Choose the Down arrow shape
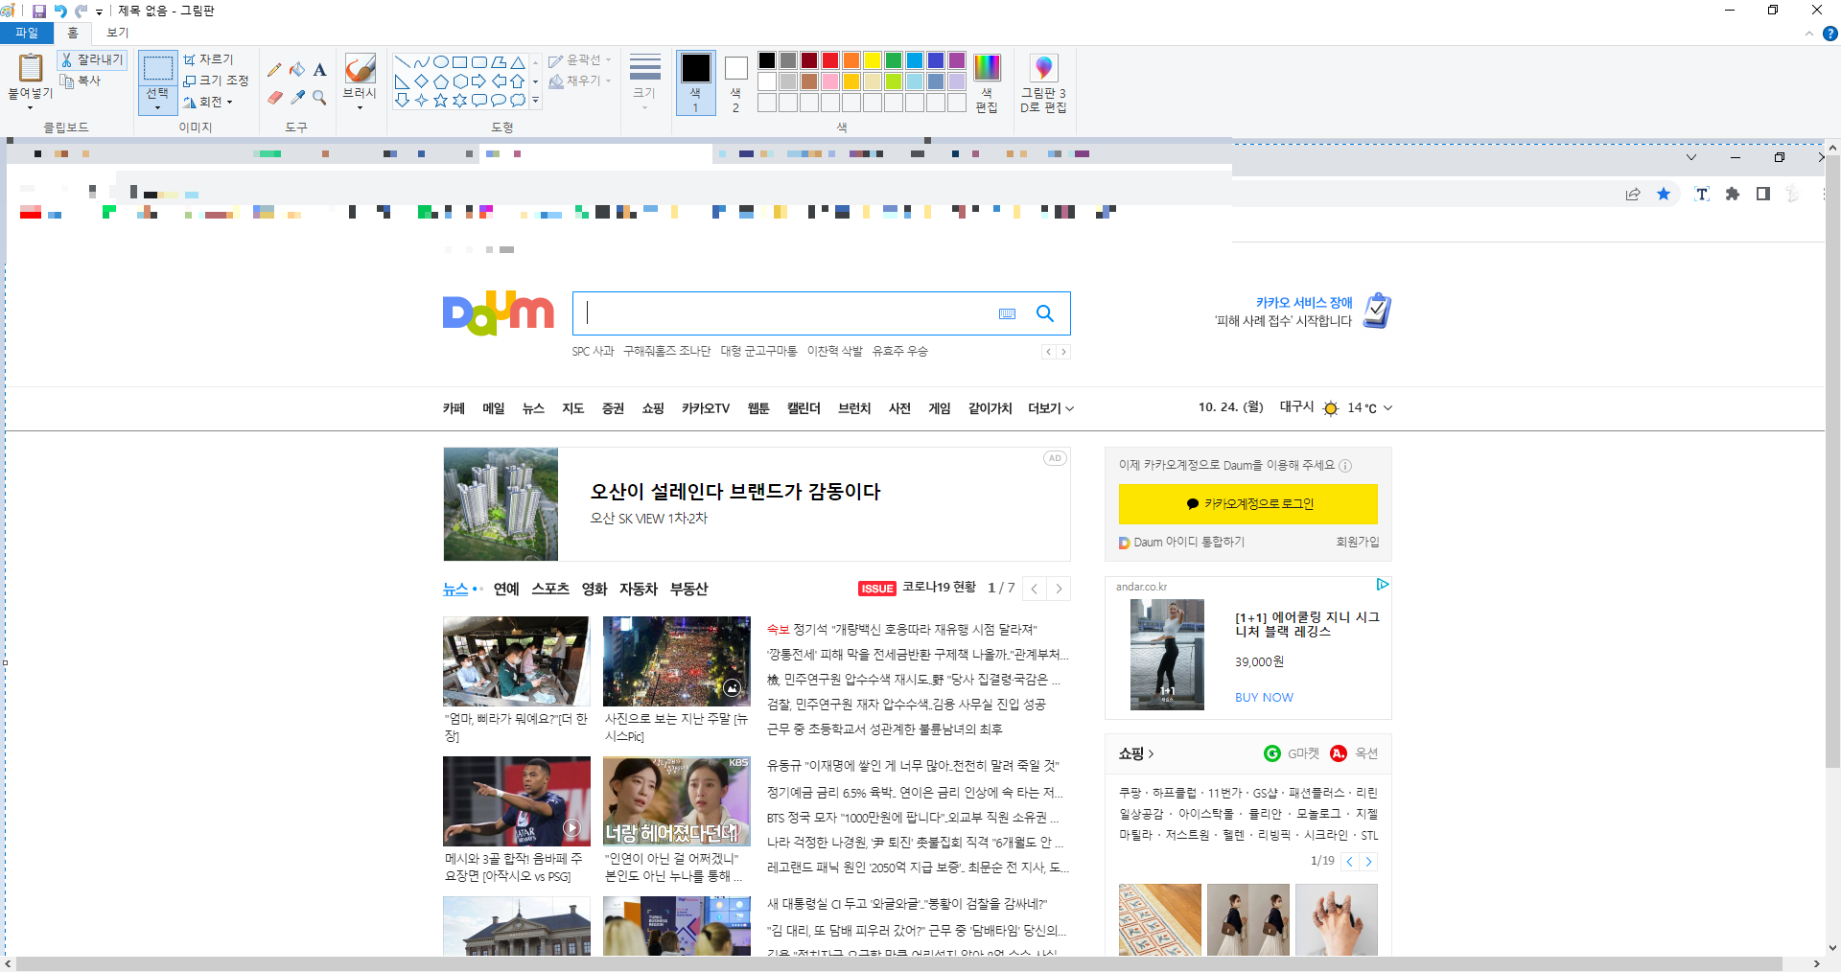 (402, 100)
